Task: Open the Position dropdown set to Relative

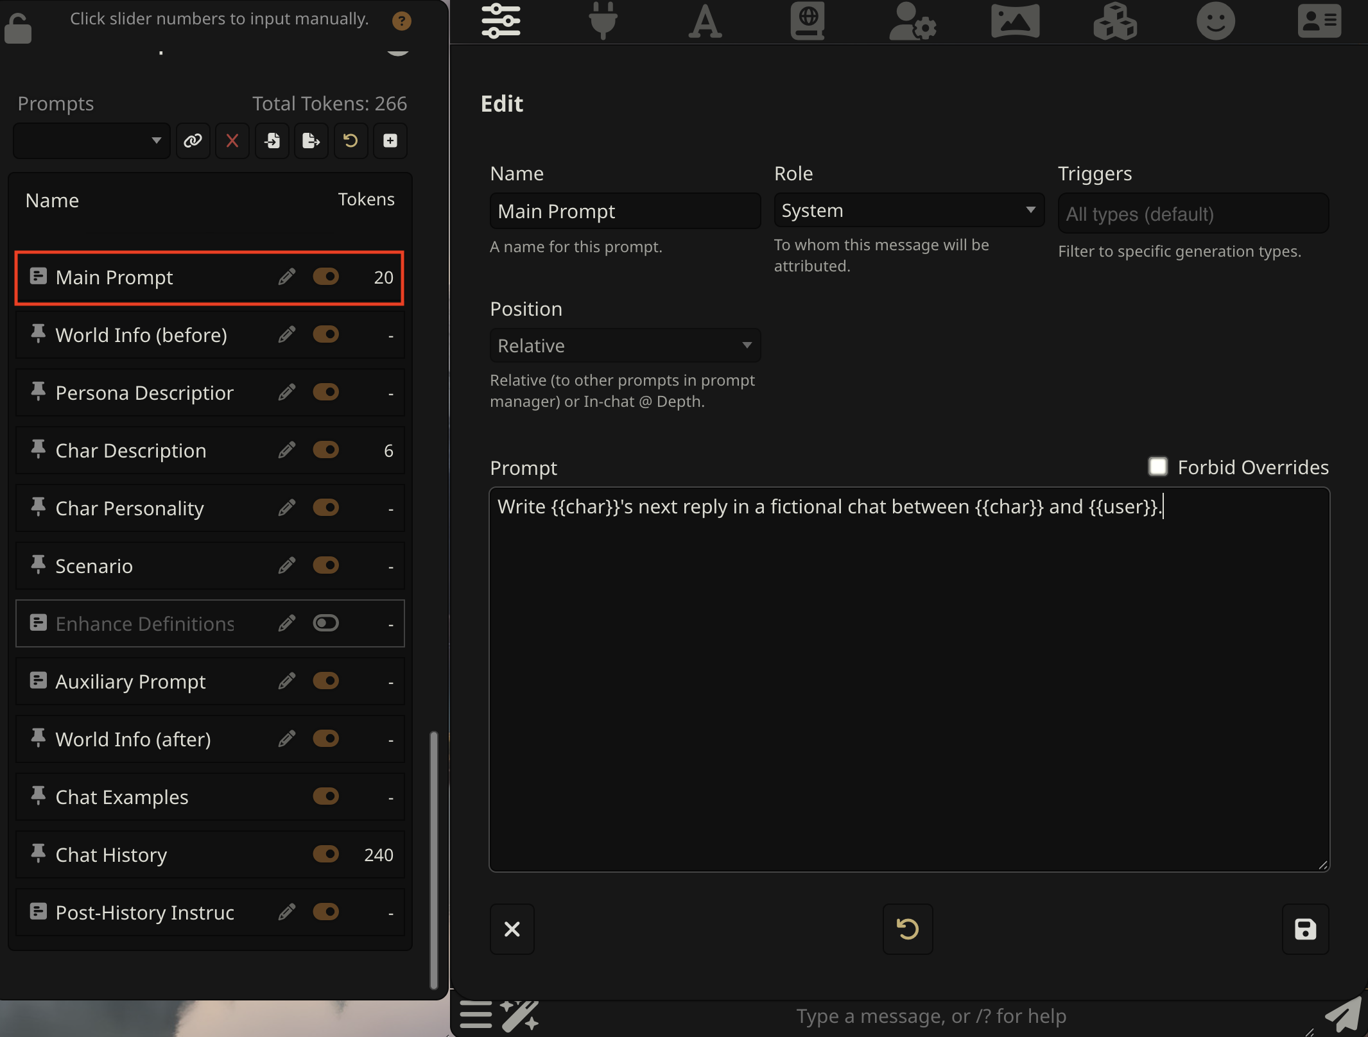Action: [625, 346]
